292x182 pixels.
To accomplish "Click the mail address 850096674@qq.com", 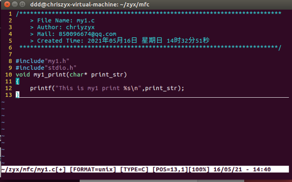I will [x=87, y=34].
